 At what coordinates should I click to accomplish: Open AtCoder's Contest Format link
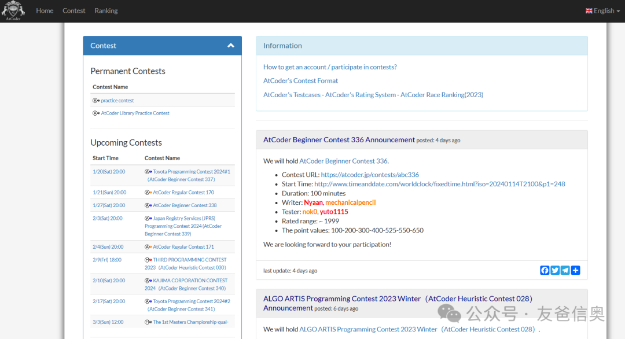tap(300, 80)
